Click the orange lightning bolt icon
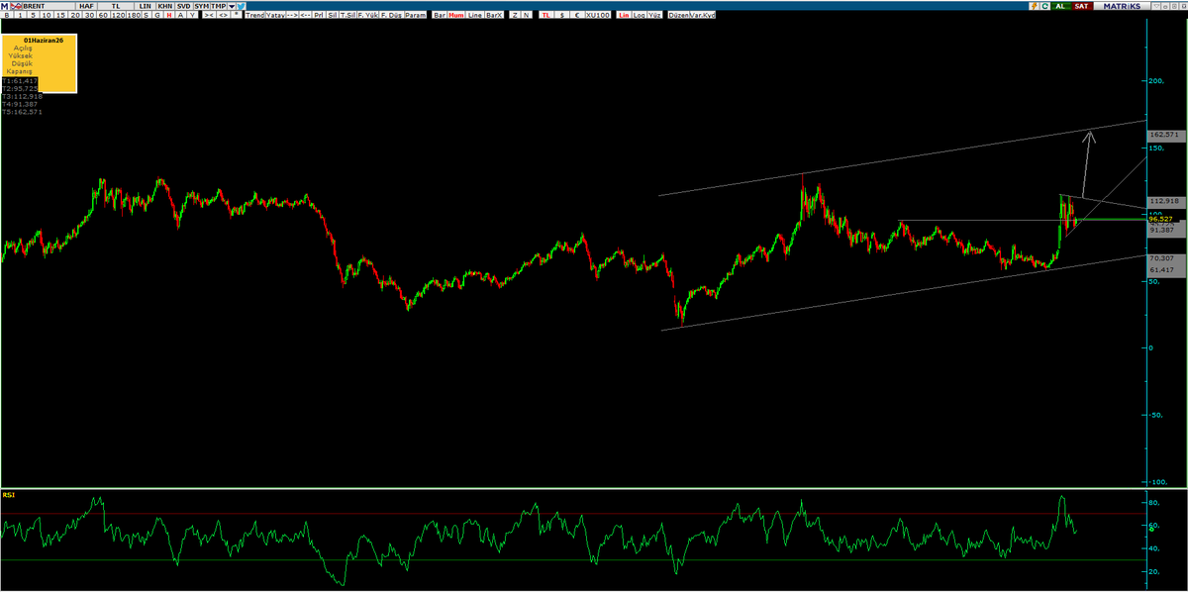The height and width of the screenshot is (592, 1188). pos(1035,6)
